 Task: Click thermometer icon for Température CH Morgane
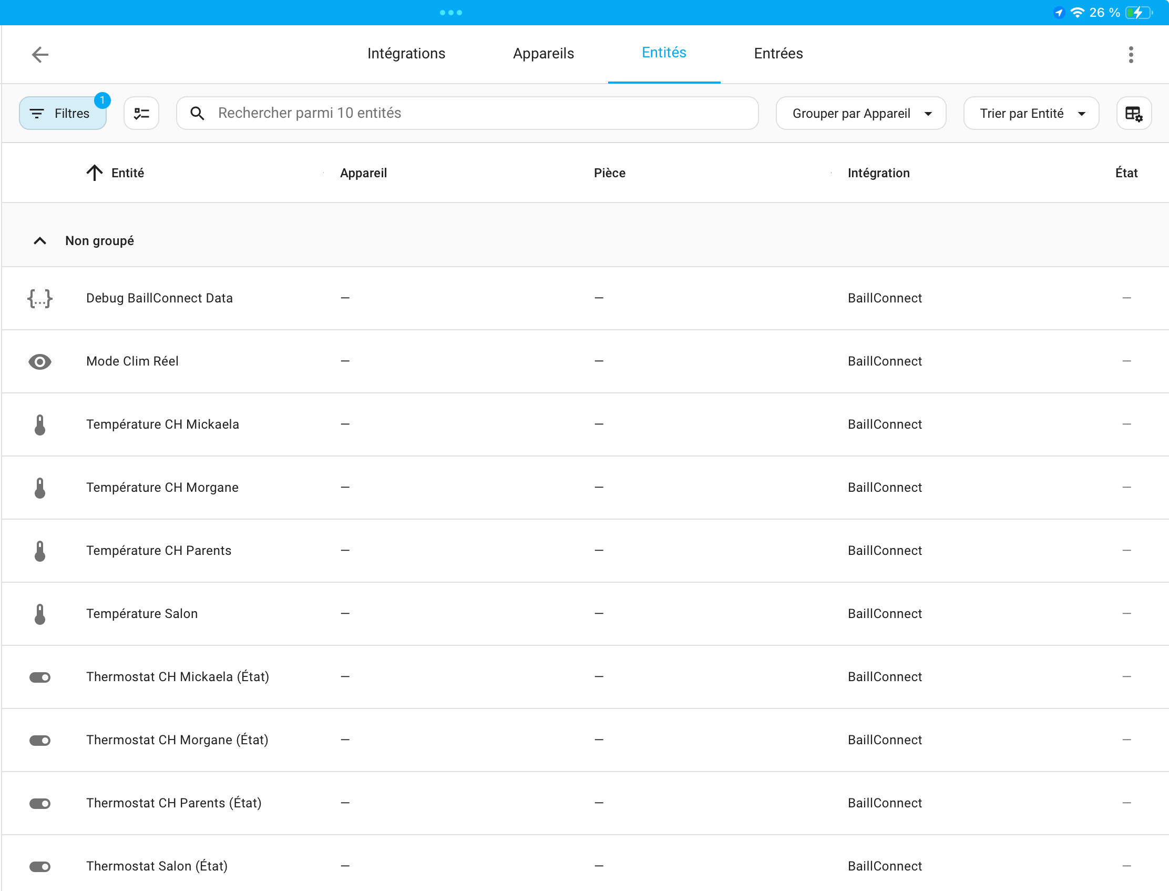pyautogui.click(x=40, y=488)
